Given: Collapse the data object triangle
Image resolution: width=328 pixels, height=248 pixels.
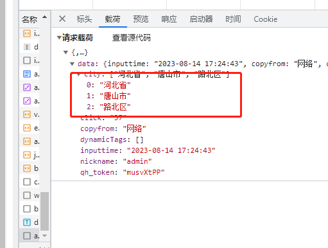Looking at the screenshot, I should [x=73, y=64].
